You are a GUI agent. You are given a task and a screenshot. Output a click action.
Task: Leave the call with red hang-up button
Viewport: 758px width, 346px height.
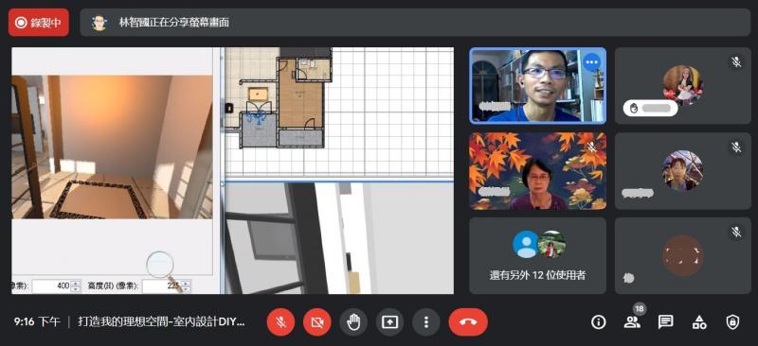[468, 321]
